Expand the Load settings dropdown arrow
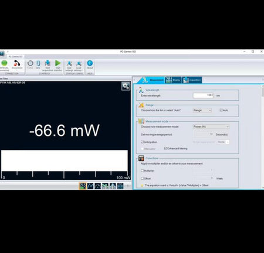This screenshot has height=253, width=264. tap(83, 70)
